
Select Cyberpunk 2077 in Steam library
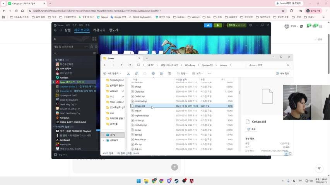tap(68, 96)
